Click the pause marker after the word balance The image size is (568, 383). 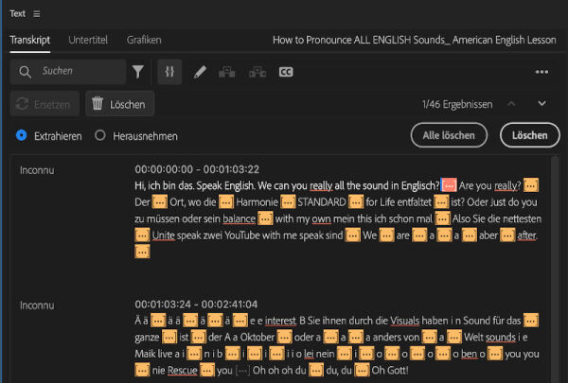pyautogui.click(x=265, y=218)
